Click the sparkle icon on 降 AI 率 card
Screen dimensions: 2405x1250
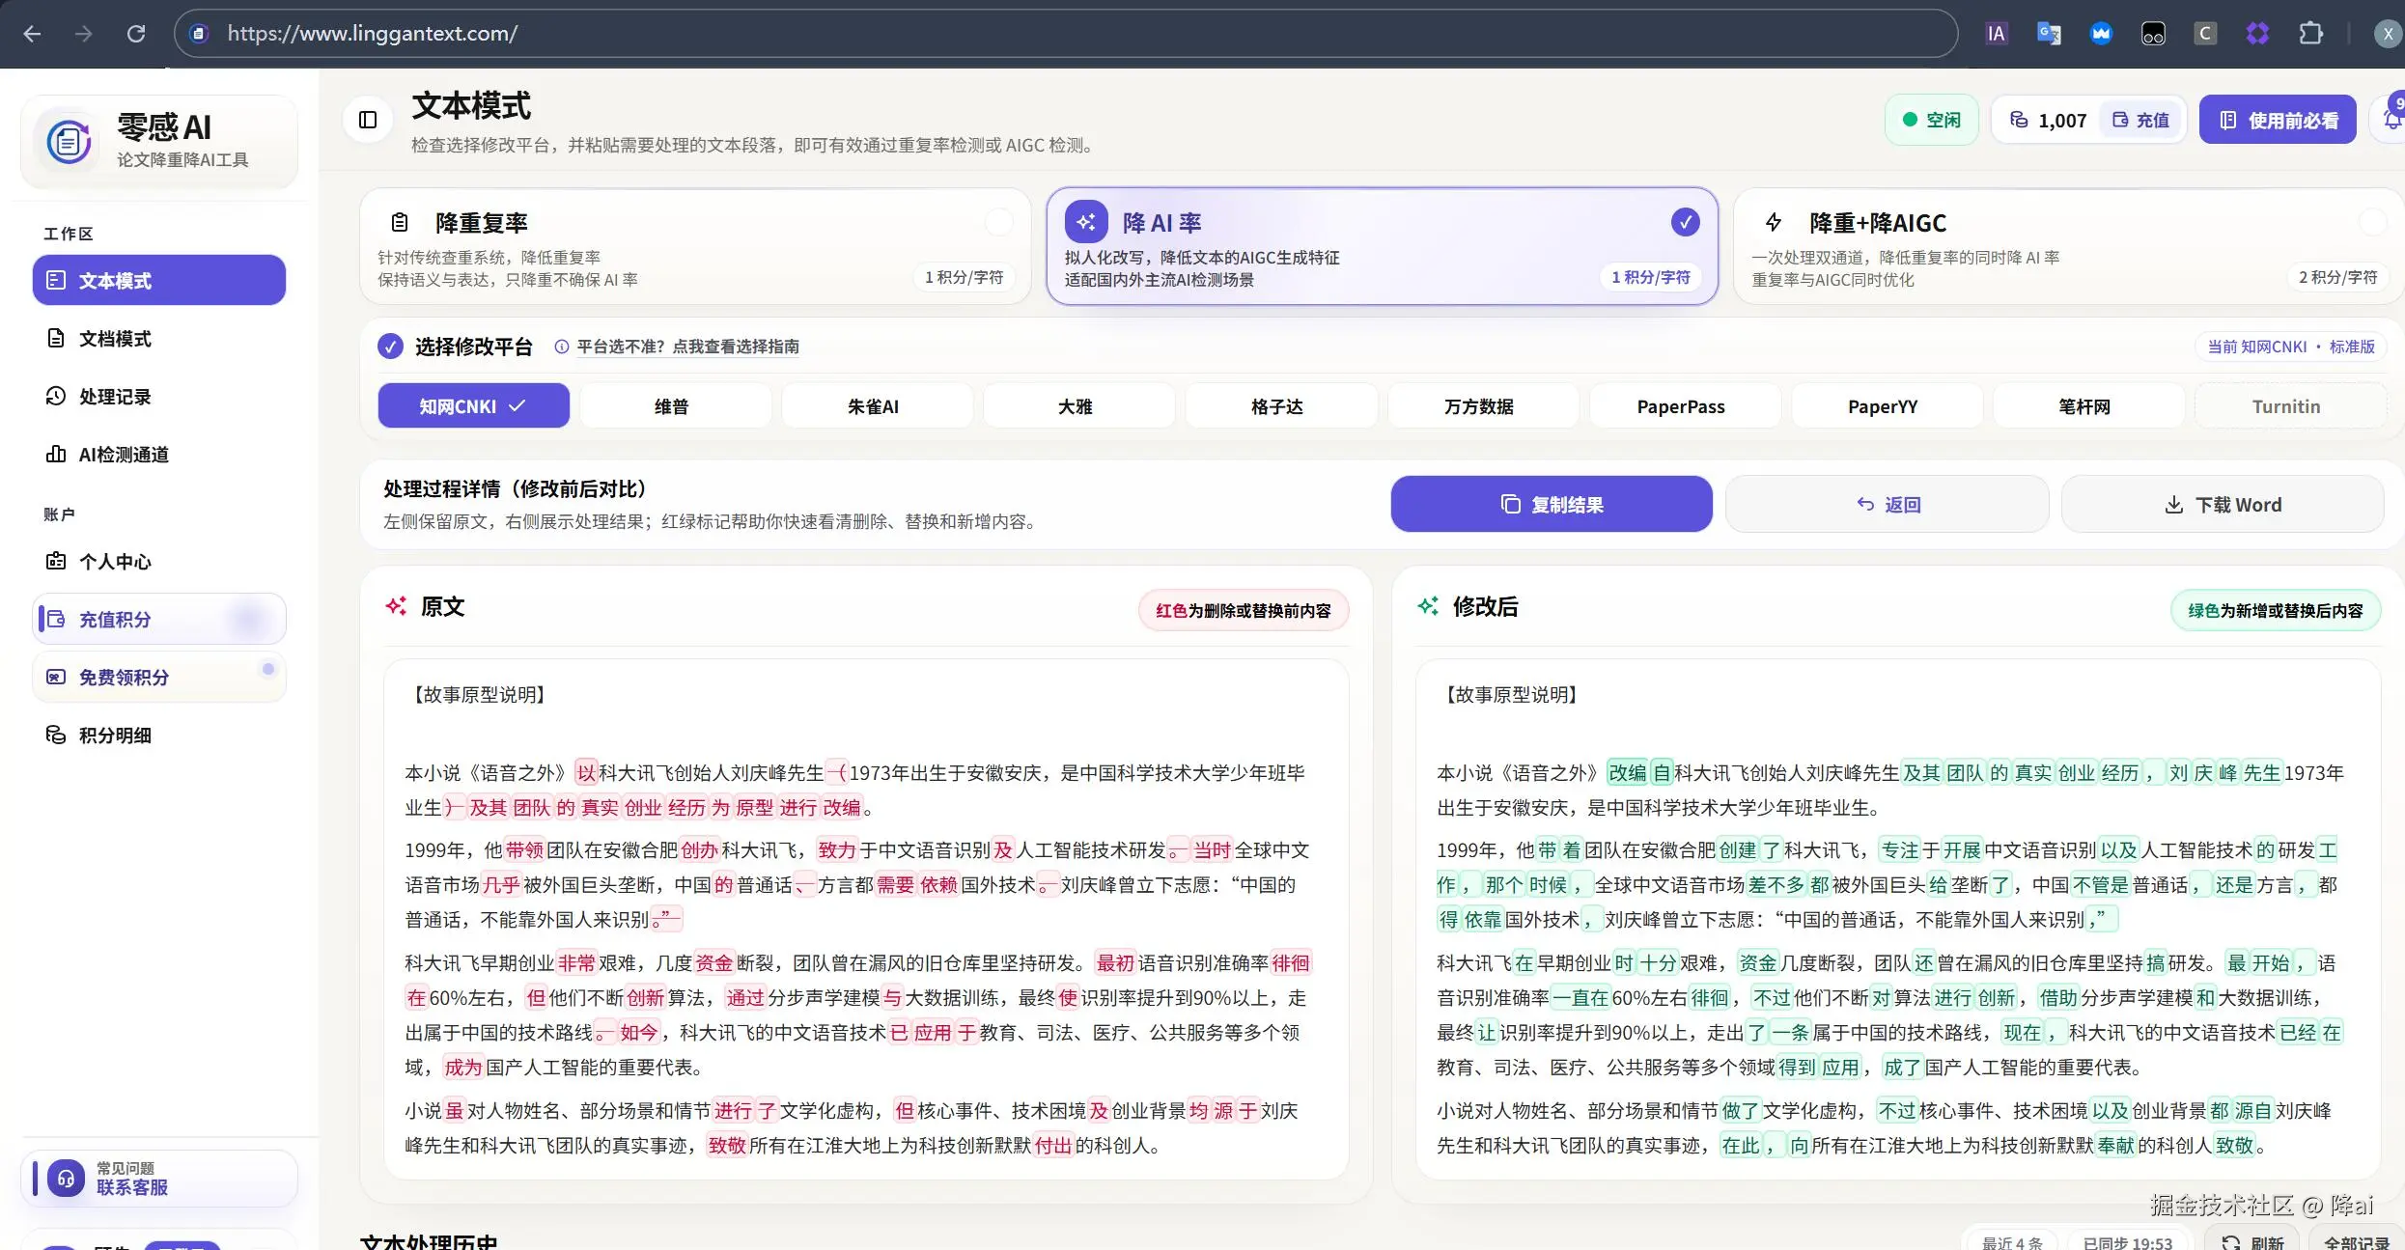(x=1086, y=222)
